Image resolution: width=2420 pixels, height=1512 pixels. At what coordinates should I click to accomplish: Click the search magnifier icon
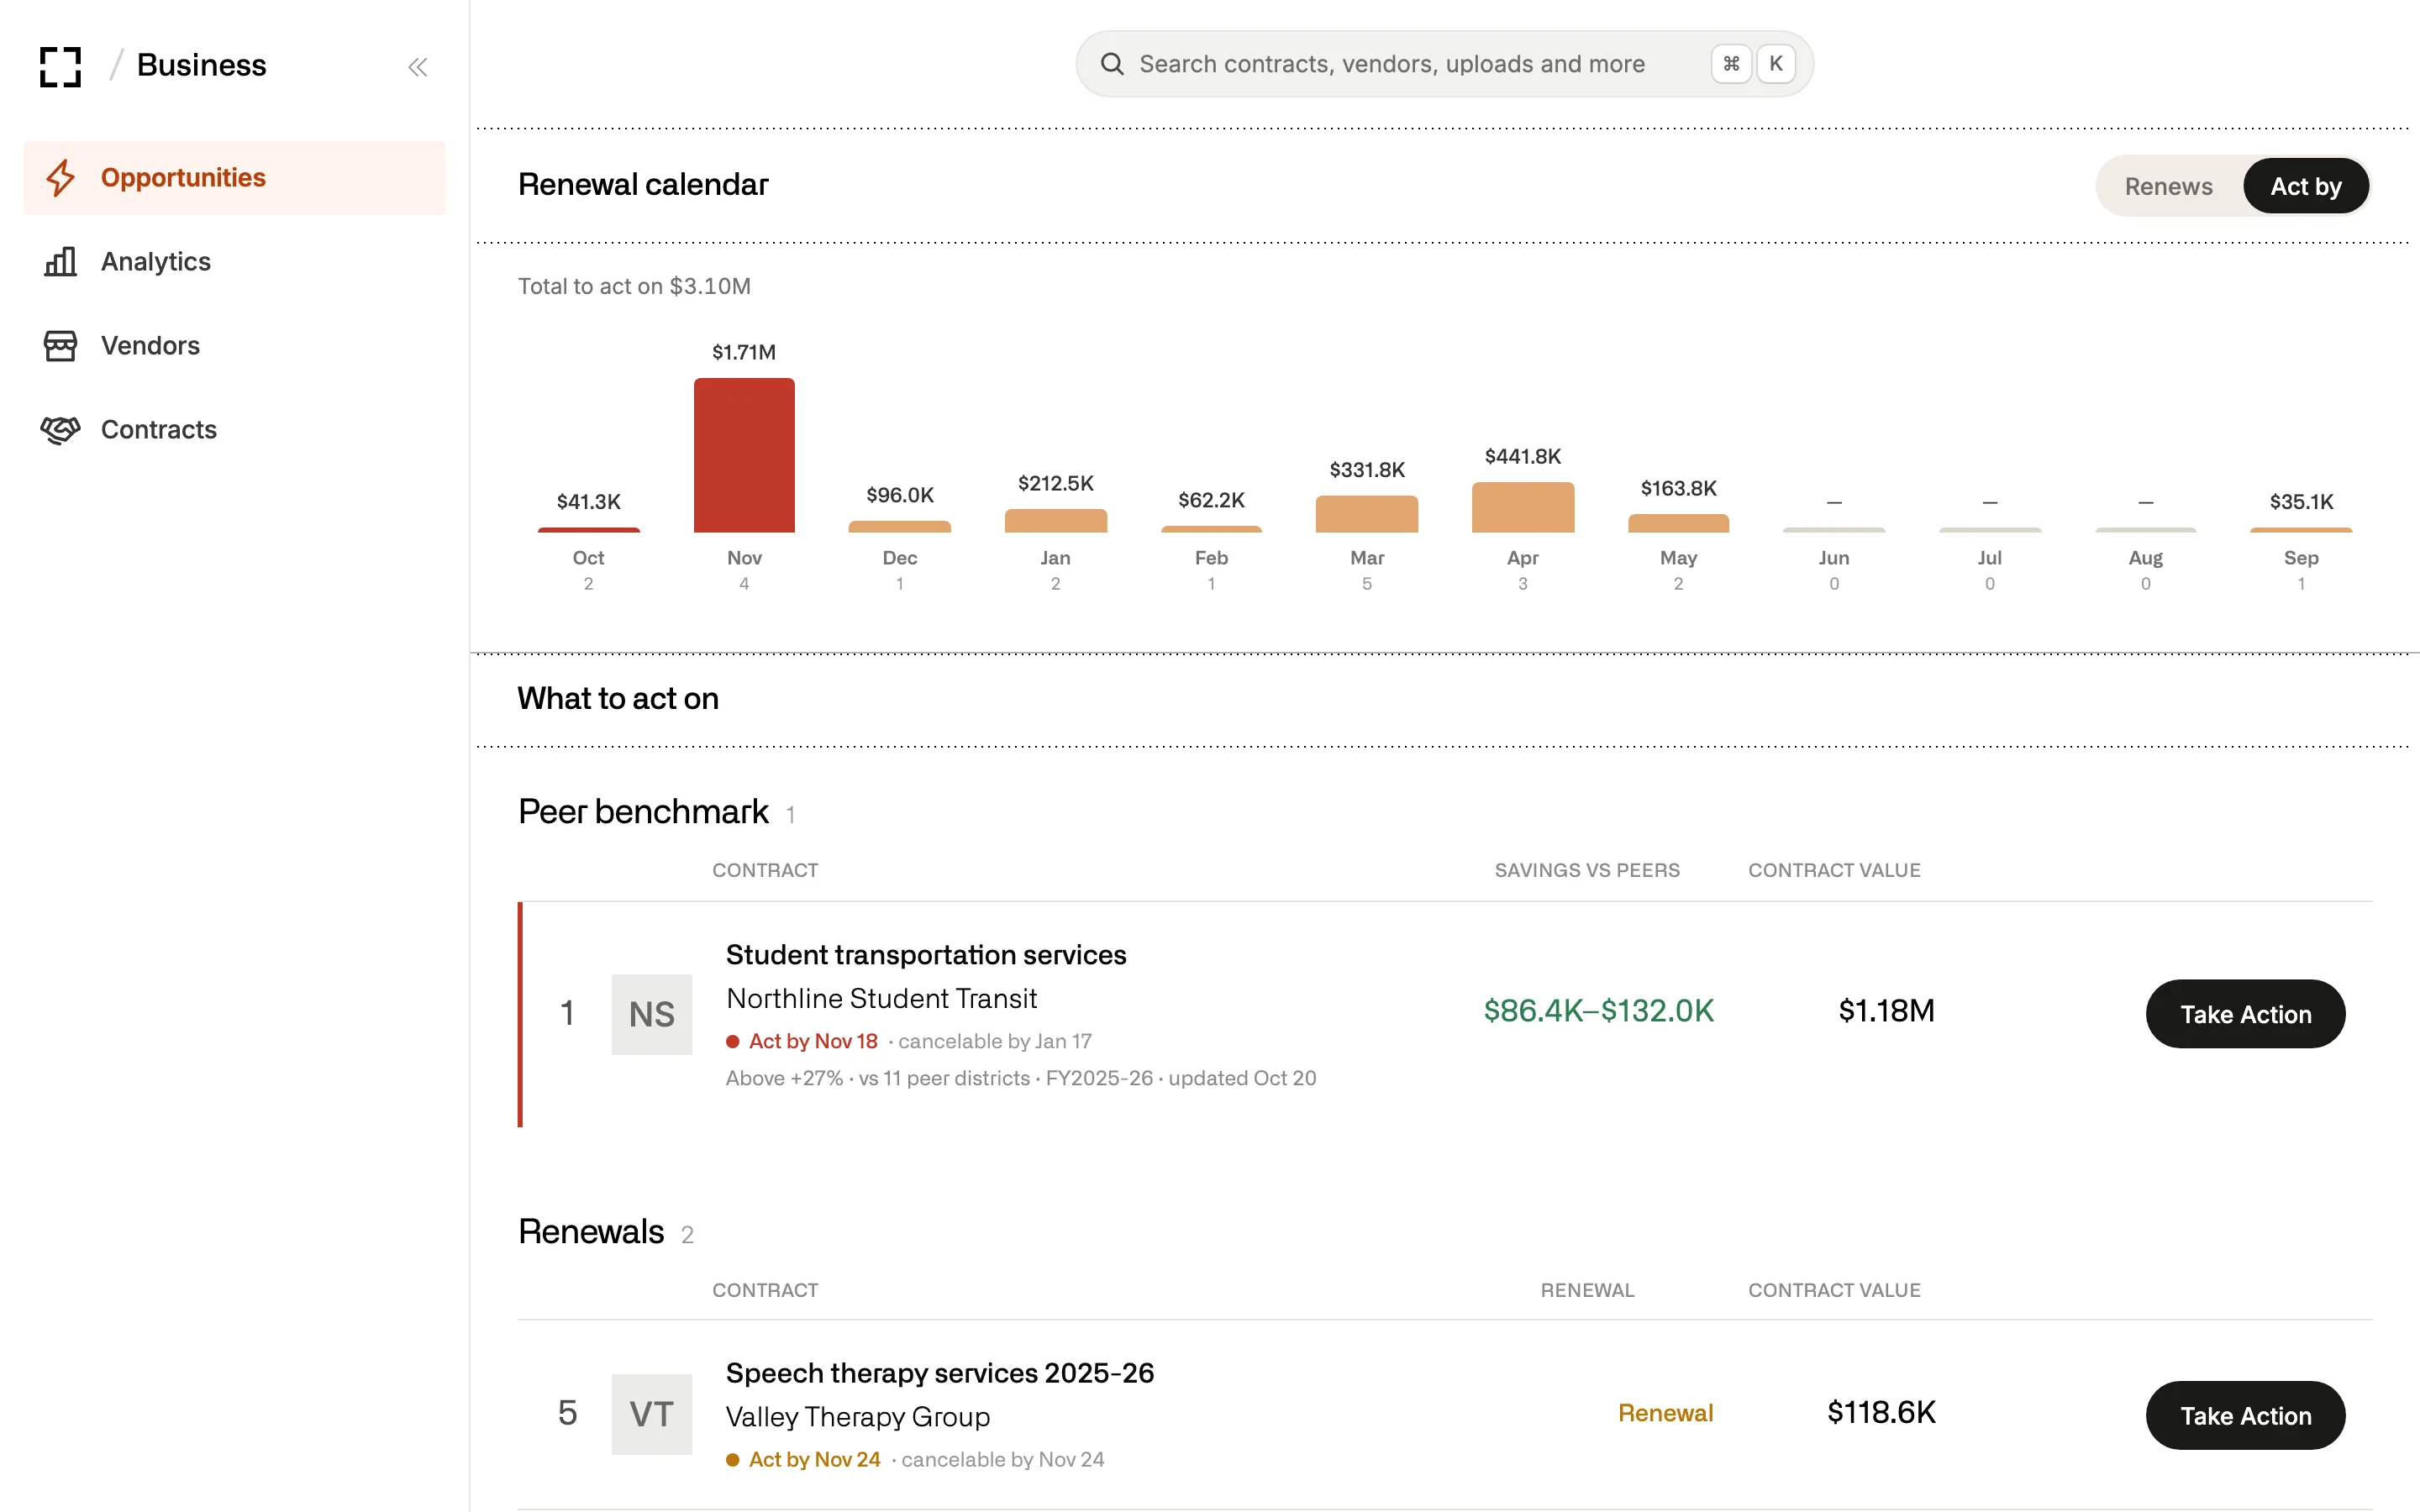1112,64
